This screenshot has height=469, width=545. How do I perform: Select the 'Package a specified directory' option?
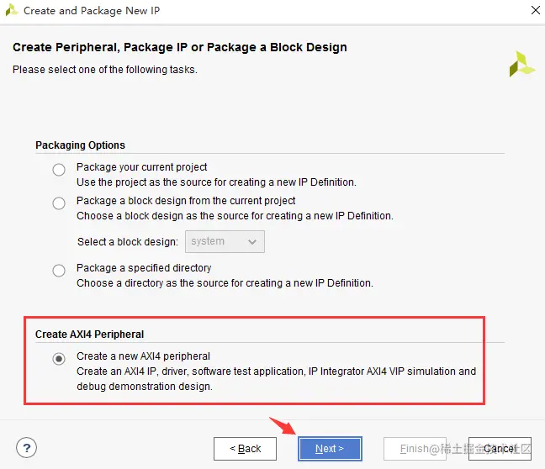pos(59,271)
